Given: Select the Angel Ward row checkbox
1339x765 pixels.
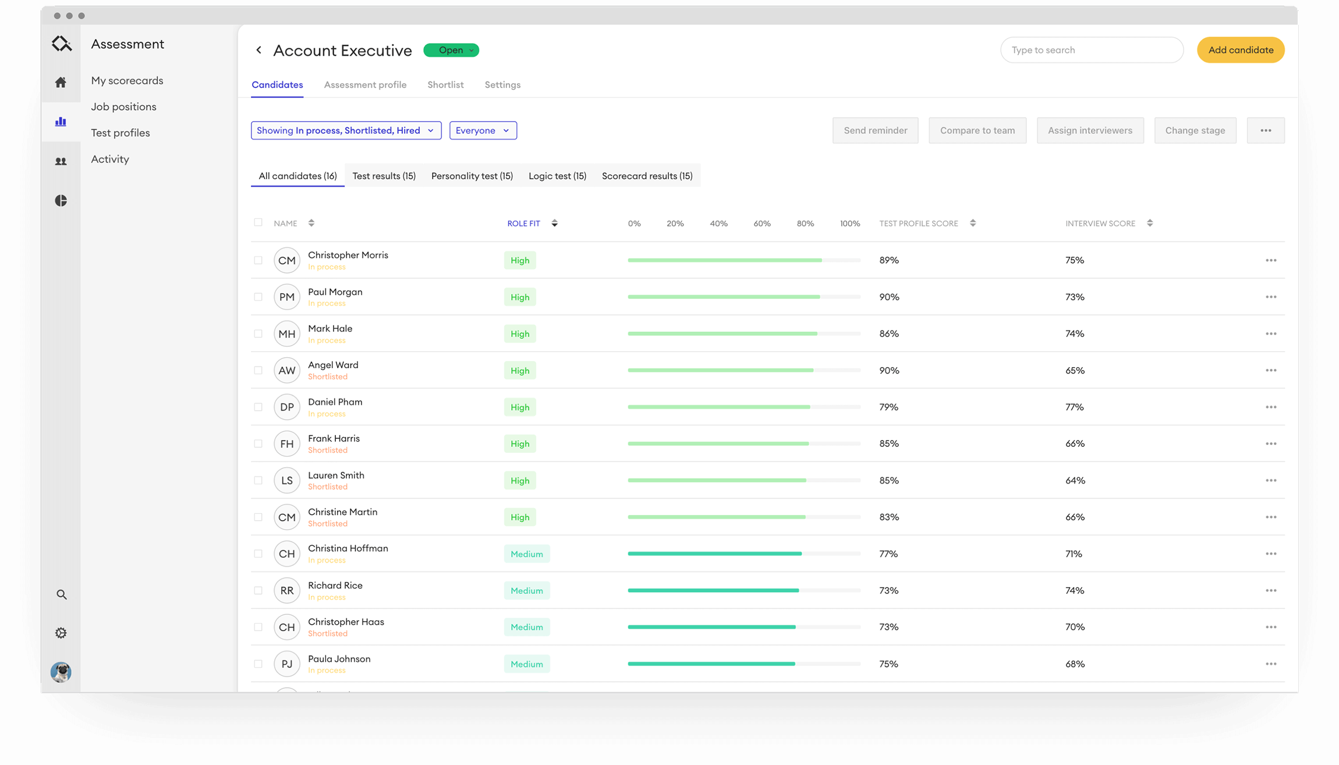Looking at the screenshot, I should (258, 371).
